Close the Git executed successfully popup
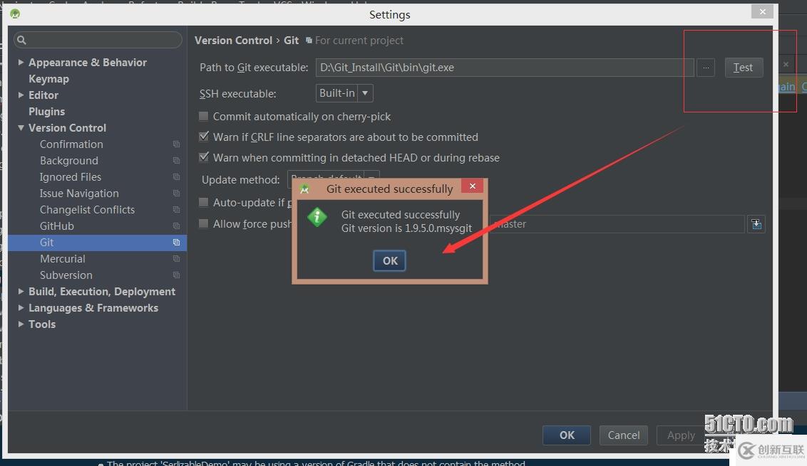The width and height of the screenshot is (807, 466). click(472, 186)
